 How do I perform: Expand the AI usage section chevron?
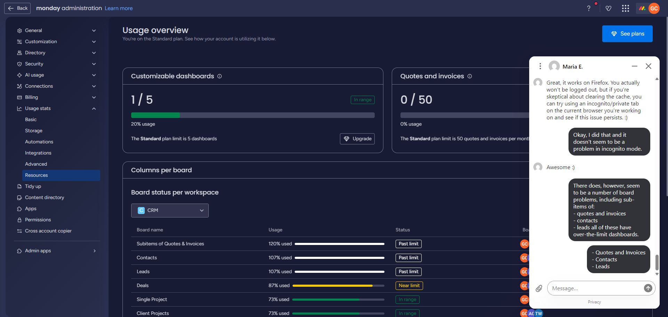point(94,75)
